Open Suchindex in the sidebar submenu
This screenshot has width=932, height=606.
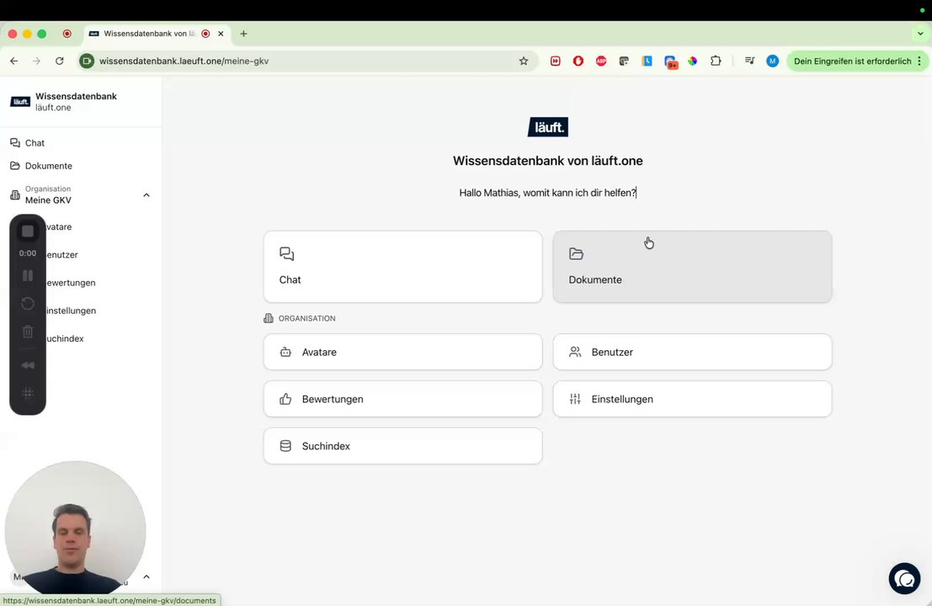pyautogui.click(x=65, y=338)
